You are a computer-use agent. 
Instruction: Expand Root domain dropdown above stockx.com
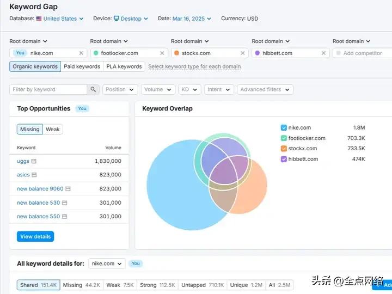pos(190,41)
